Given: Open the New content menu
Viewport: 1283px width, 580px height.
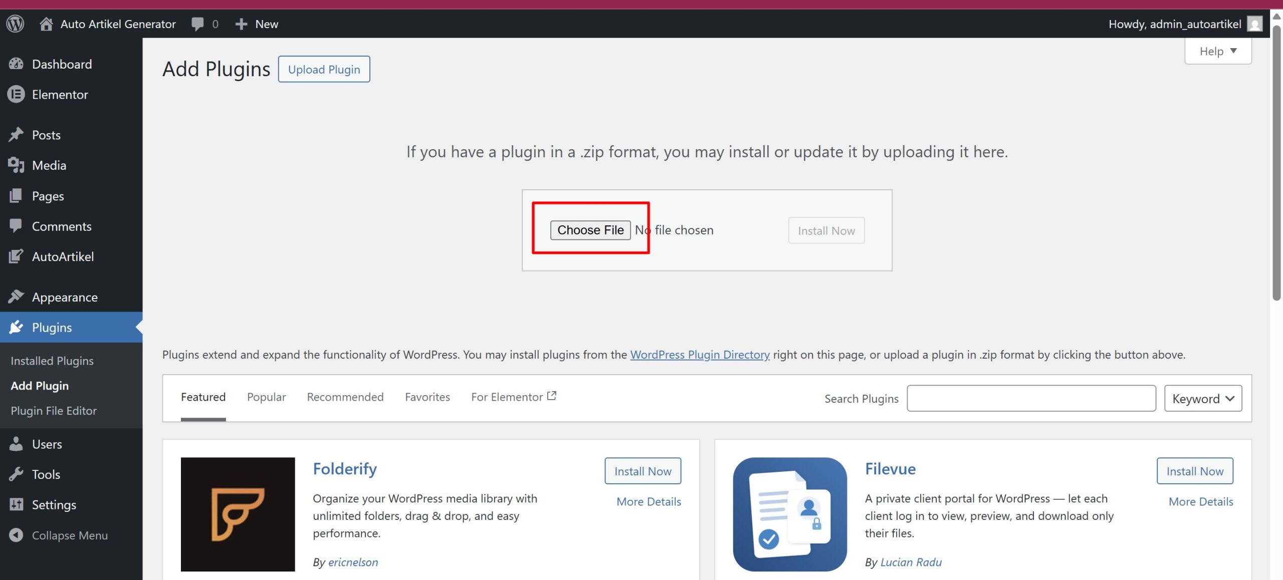Looking at the screenshot, I should tap(257, 24).
